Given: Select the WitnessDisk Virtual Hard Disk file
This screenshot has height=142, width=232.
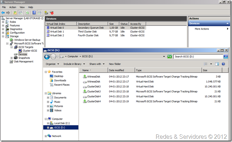Looking at the screenshot, I should coord(94,82).
